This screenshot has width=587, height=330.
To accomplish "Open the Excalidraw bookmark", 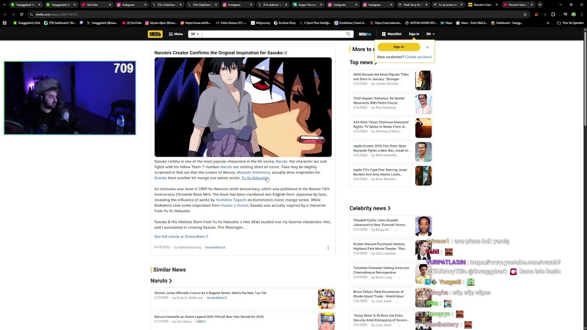I will pos(350,23).
